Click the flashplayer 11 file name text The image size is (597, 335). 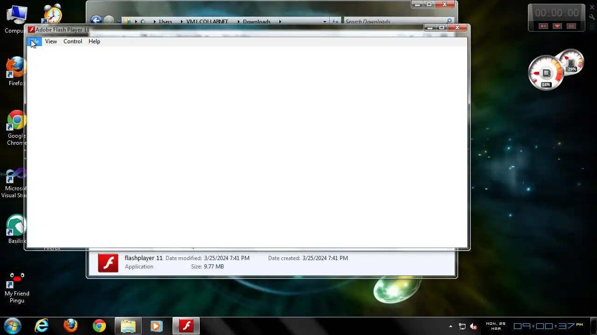(x=144, y=258)
